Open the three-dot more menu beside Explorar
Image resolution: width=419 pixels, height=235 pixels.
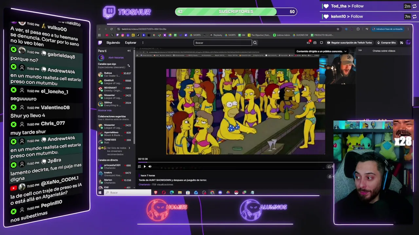[143, 43]
